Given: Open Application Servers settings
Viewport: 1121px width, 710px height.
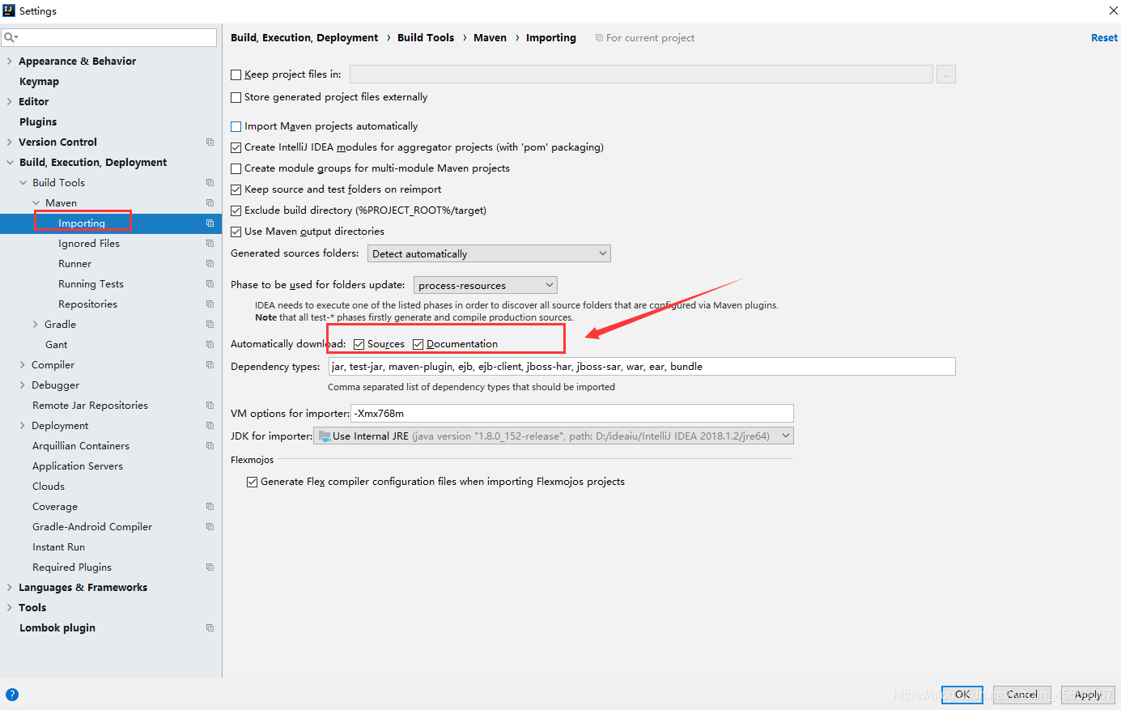Looking at the screenshot, I should pos(78,466).
